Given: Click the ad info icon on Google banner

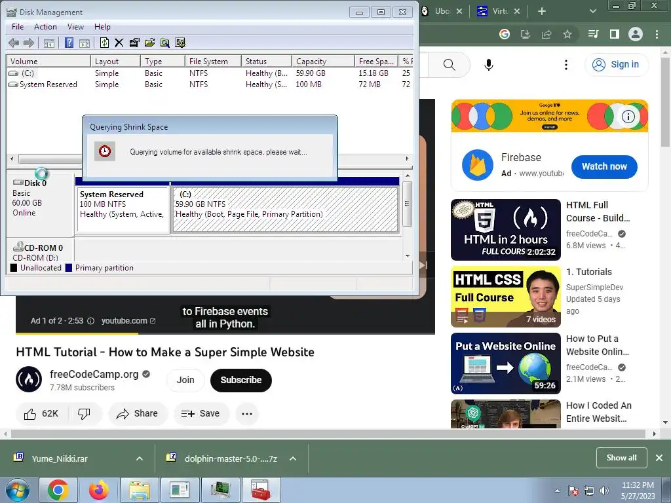Looking at the screenshot, I should point(628,117).
